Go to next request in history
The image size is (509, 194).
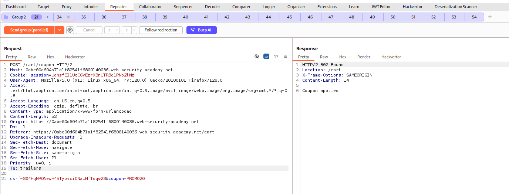[127, 30]
